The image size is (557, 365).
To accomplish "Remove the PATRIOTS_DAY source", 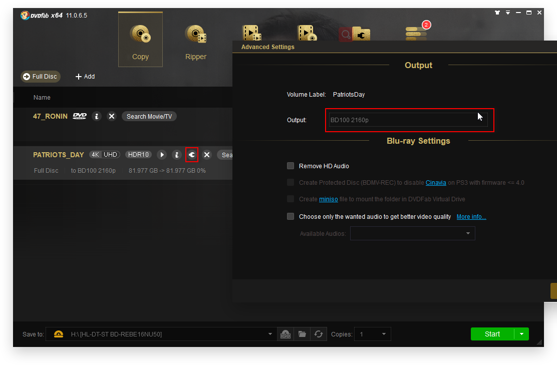I will point(207,155).
